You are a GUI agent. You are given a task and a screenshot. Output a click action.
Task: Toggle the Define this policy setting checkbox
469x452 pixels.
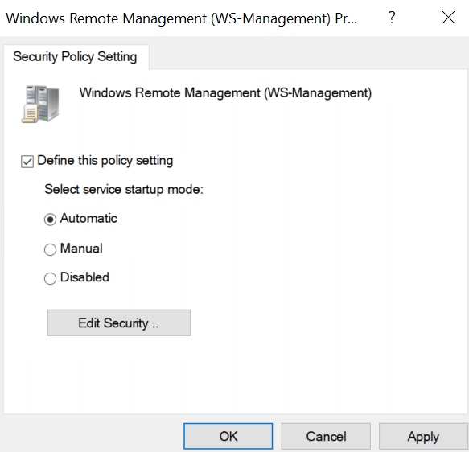pos(27,162)
